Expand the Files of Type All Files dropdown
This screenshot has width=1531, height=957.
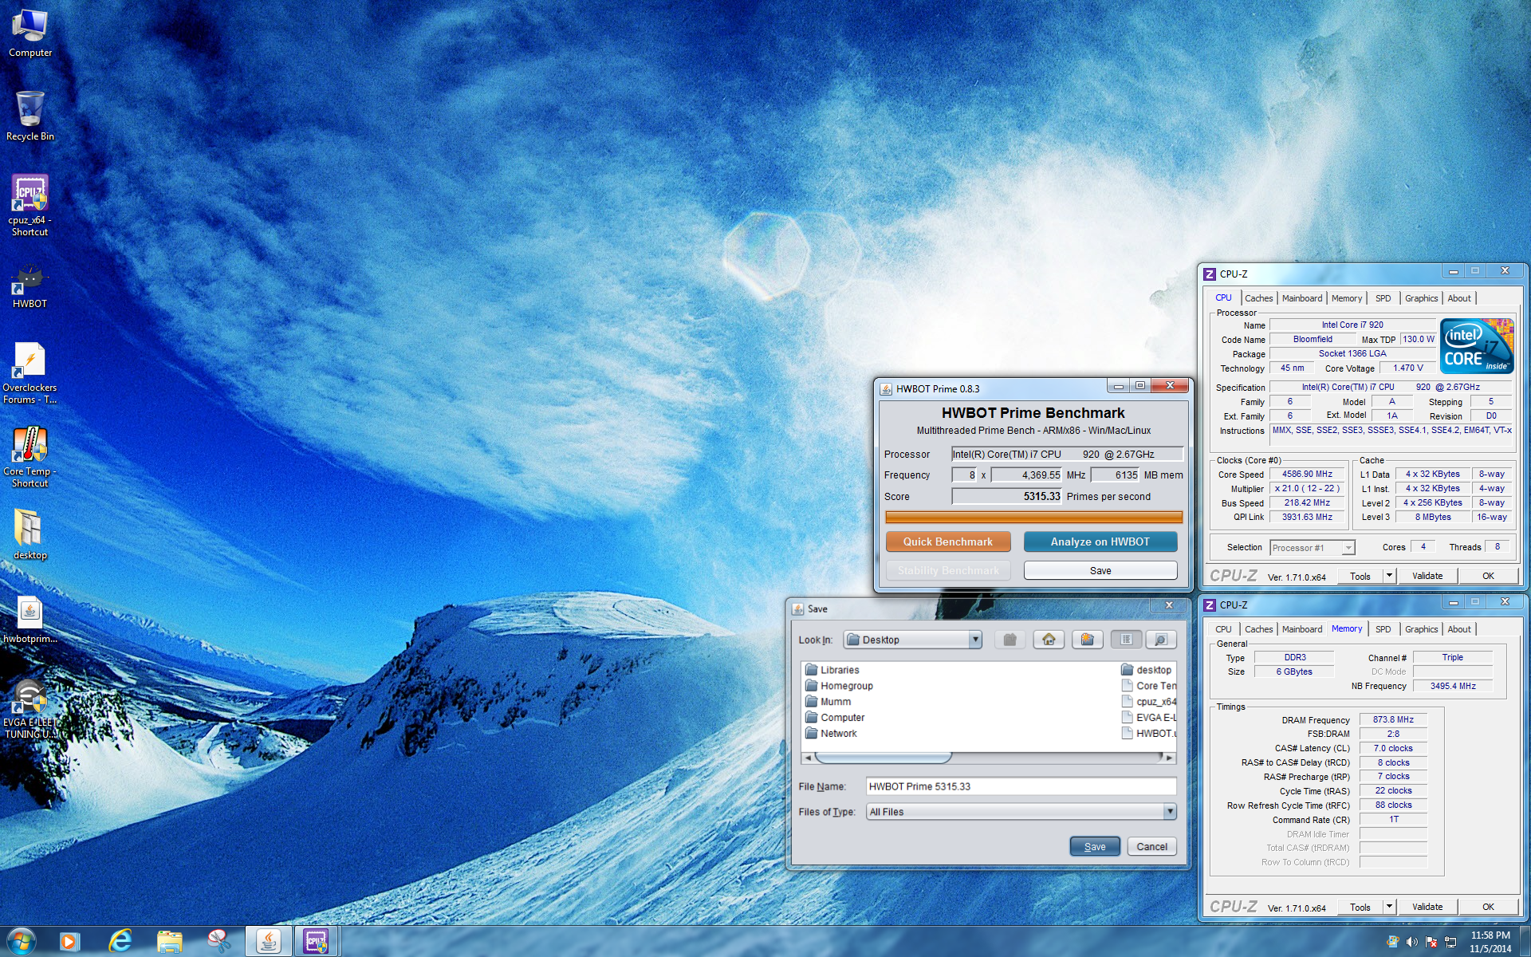[x=1170, y=812]
